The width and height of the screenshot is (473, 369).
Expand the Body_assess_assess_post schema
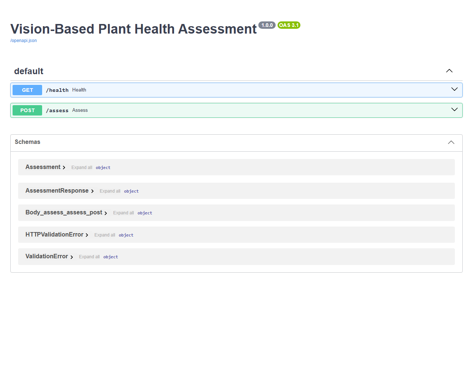(x=66, y=213)
